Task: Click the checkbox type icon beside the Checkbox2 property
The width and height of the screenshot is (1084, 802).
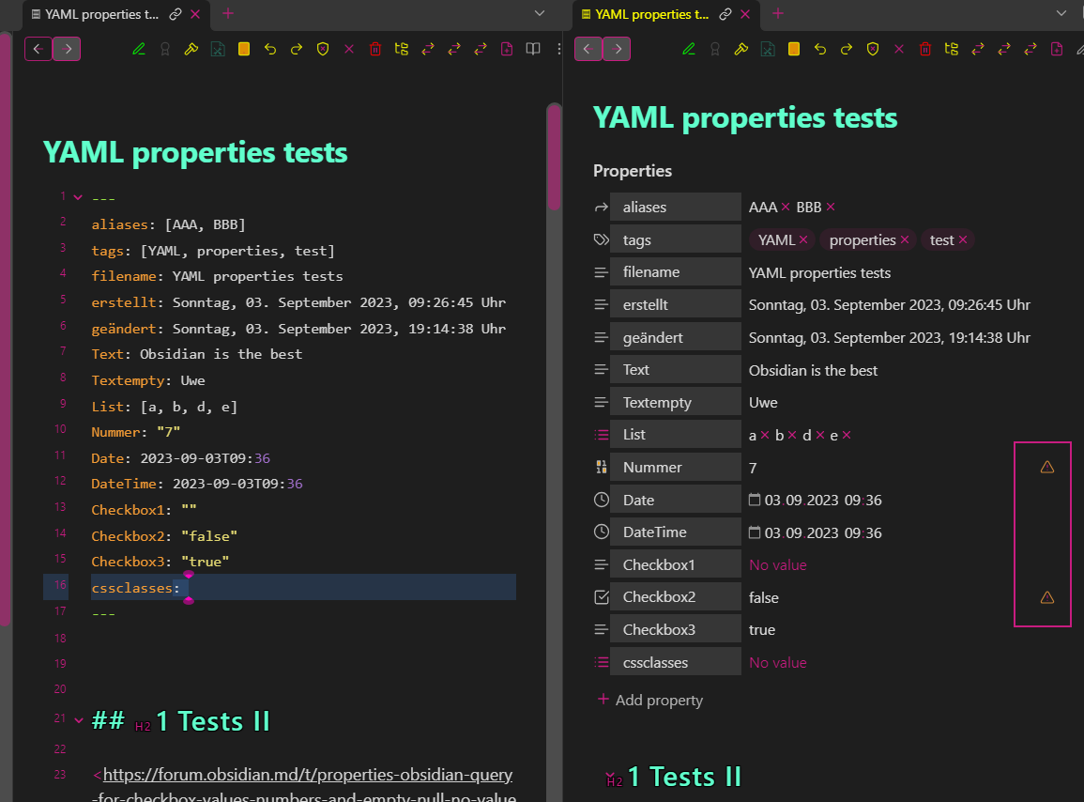Action: (x=602, y=597)
